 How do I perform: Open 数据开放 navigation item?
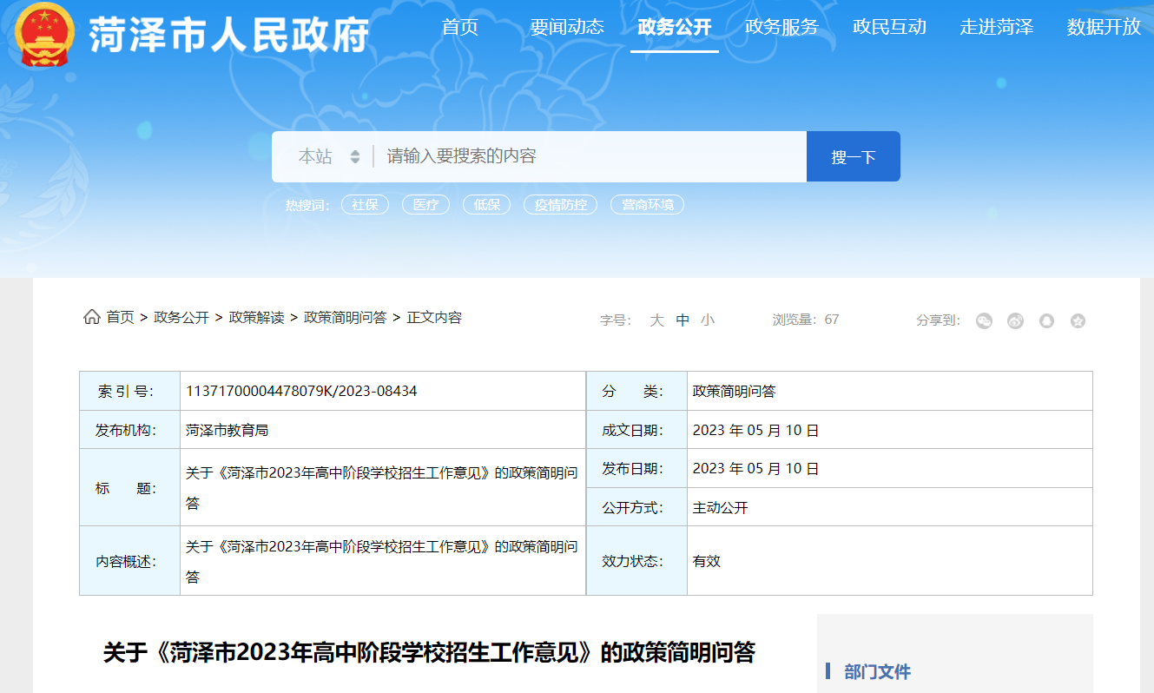(x=1104, y=27)
